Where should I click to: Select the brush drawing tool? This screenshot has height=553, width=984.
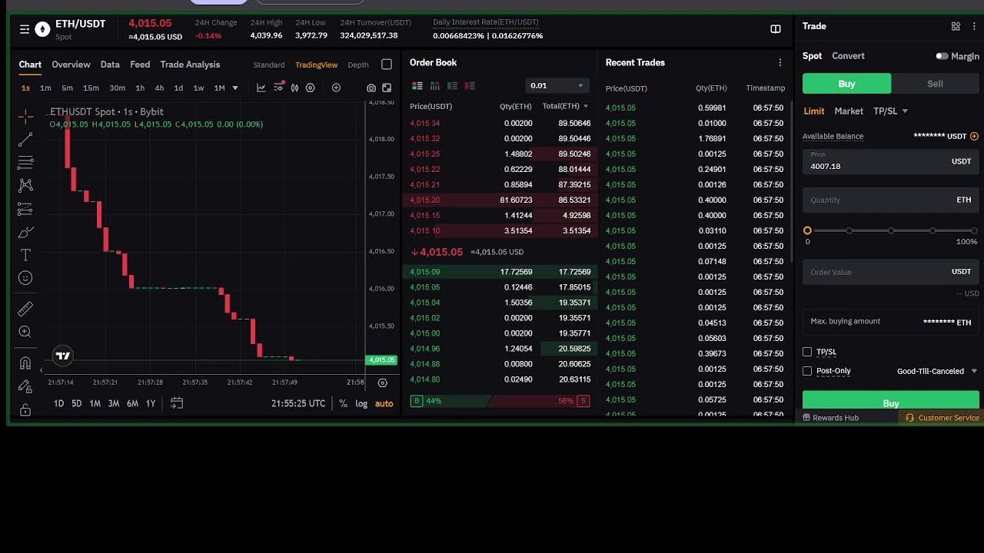tap(25, 232)
